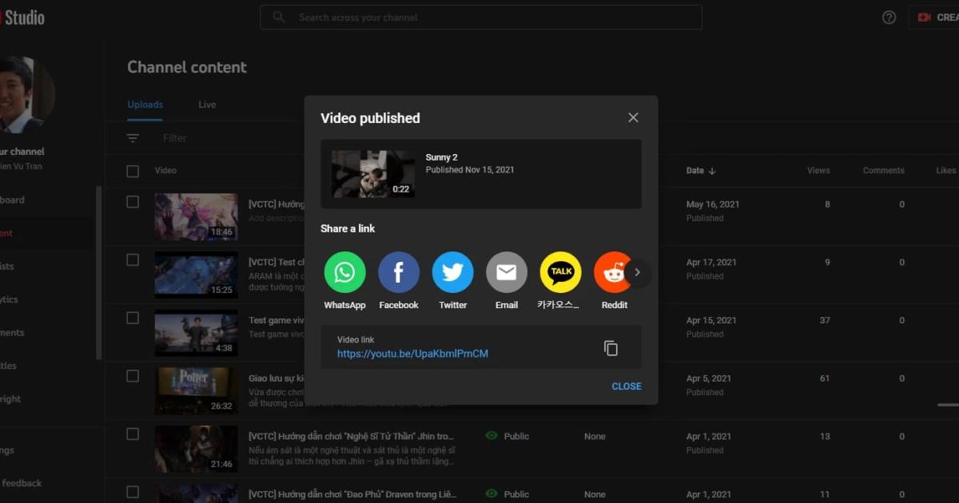
Task: Select the checkbox for the Test game row
Action: [132, 317]
